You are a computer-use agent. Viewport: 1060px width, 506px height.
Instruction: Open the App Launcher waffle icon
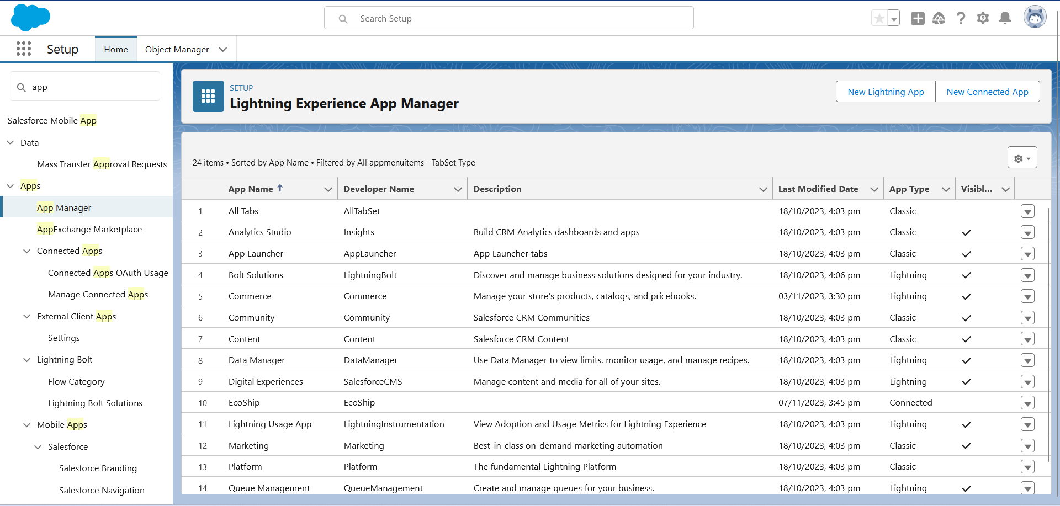[x=24, y=49]
